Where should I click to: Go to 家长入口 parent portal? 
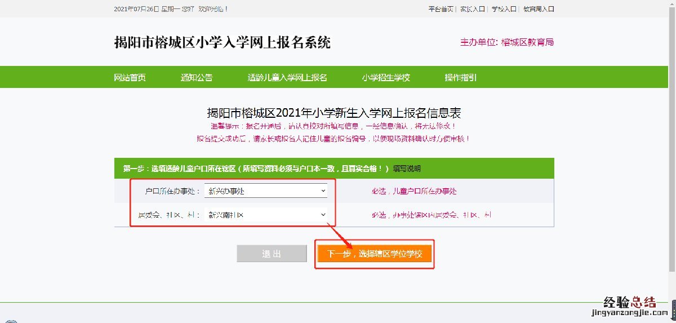click(472, 9)
